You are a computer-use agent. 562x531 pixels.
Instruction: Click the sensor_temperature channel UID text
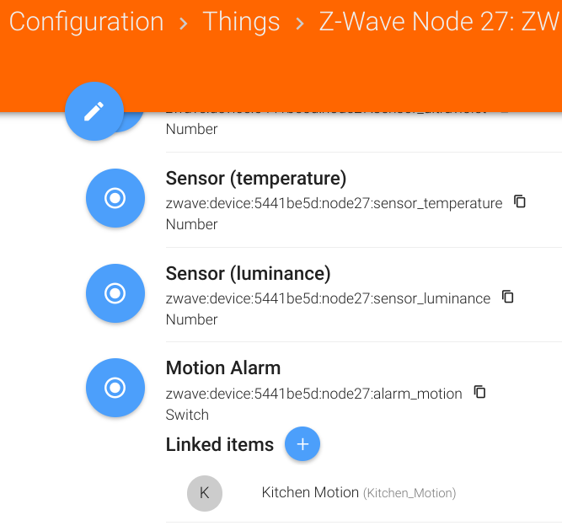334,203
